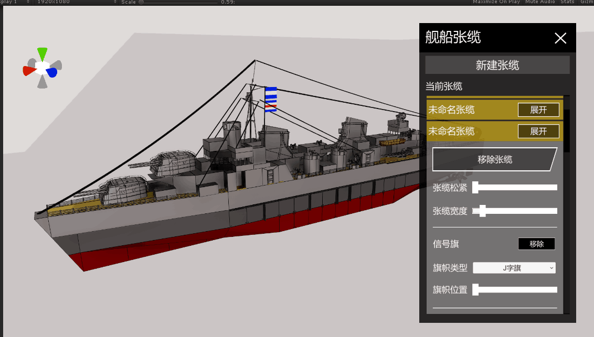Remove the signal flag via 移除
The image size is (594, 337).
point(536,244)
